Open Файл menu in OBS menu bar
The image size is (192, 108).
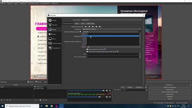coord(3,3)
